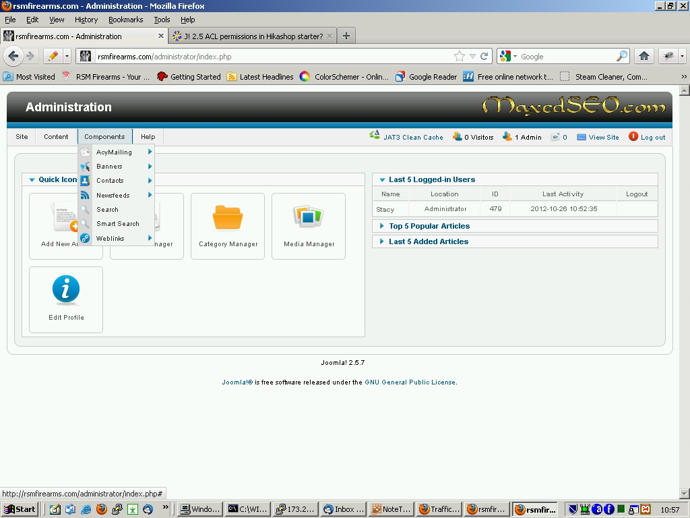Open the Site admin menu
Viewport: 690px width, 518px height.
click(x=22, y=136)
